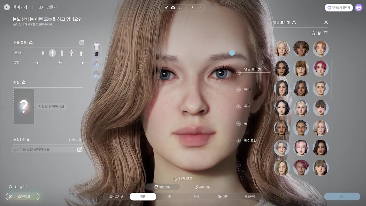366x206 pixels.
Task: Click the sparkle auto-generate icon in top toolbar
Action: 166,8
